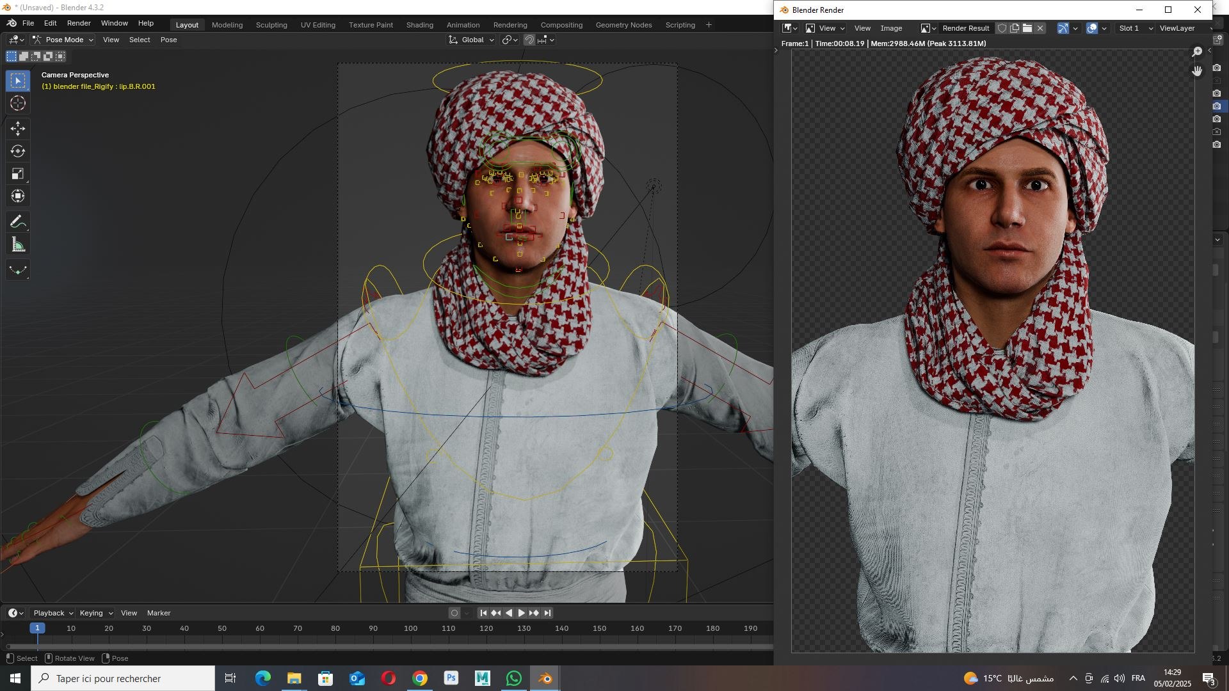Viewport: 1229px width, 691px height.
Task: Jump to timeline end frame
Action: [547, 613]
